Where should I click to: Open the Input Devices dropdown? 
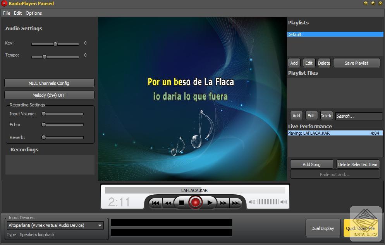pos(55,225)
